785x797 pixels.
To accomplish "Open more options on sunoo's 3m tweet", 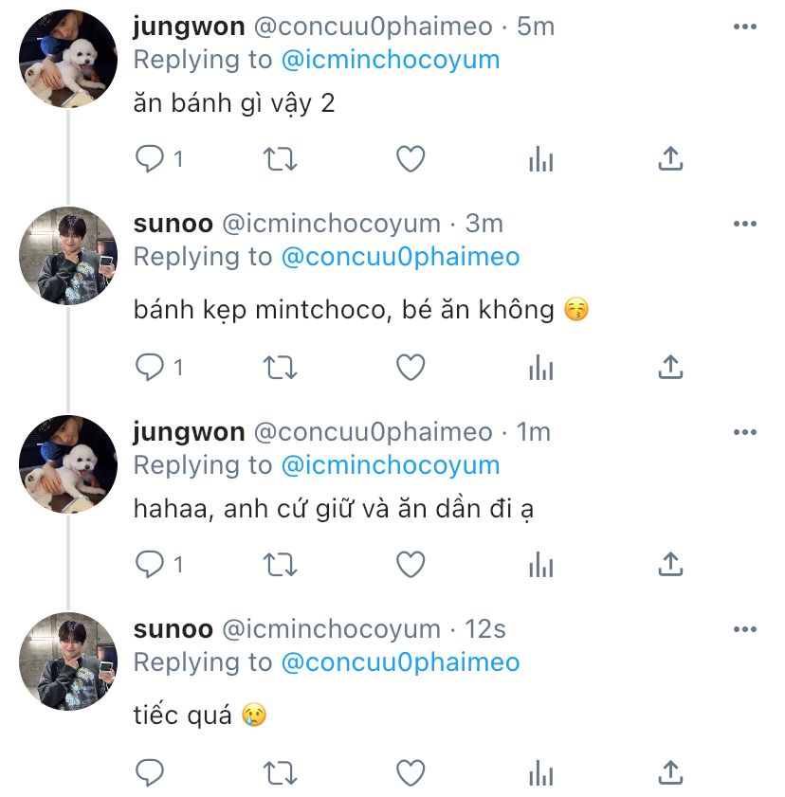I will pos(745,224).
